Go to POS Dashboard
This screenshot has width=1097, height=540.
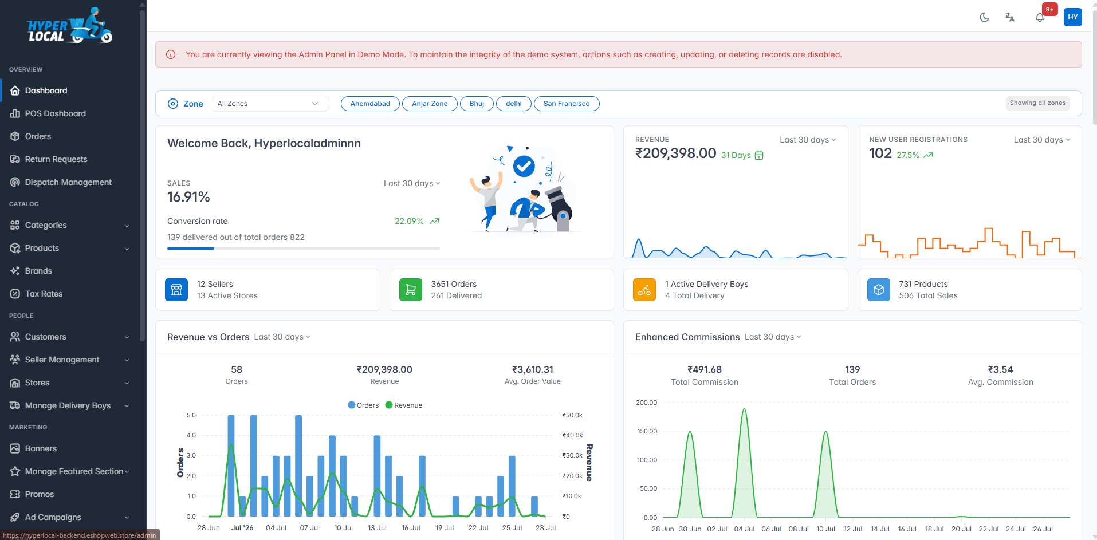coord(70,113)
